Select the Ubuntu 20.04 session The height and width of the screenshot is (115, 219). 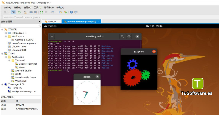coord(19,50)
